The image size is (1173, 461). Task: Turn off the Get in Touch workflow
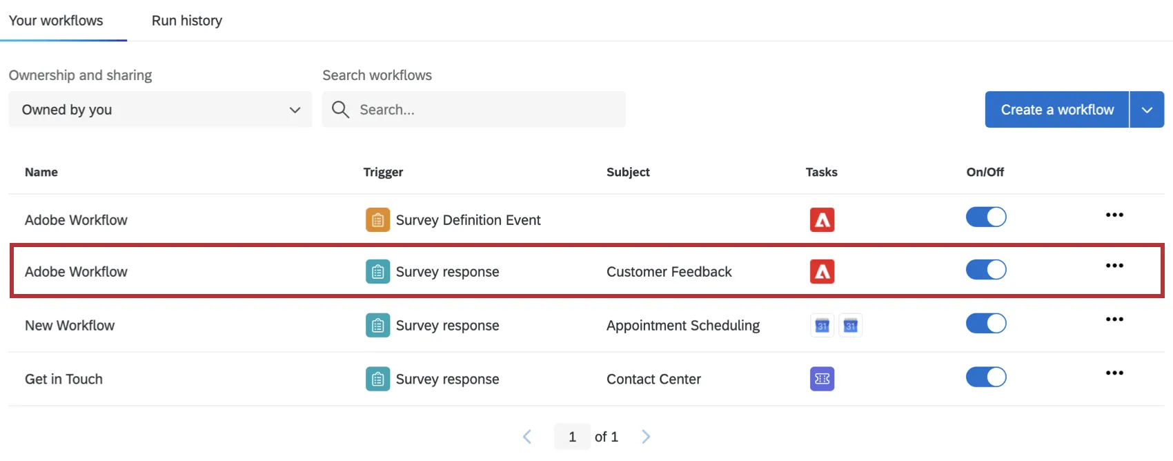986,377
